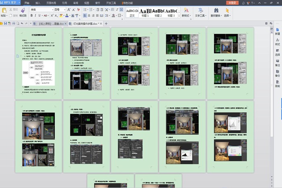Click the Undo arrow
Viewport: 282px width, 188px height.
(22, 23)
